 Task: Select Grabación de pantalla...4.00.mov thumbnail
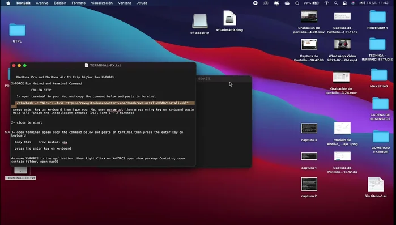click(309, 16)
